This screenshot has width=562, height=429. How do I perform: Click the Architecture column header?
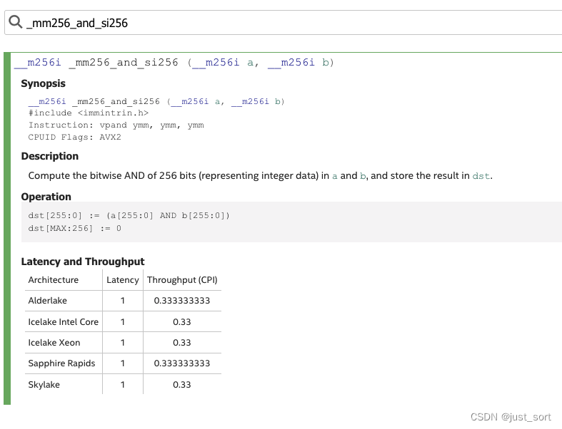(x=54, y=280)
